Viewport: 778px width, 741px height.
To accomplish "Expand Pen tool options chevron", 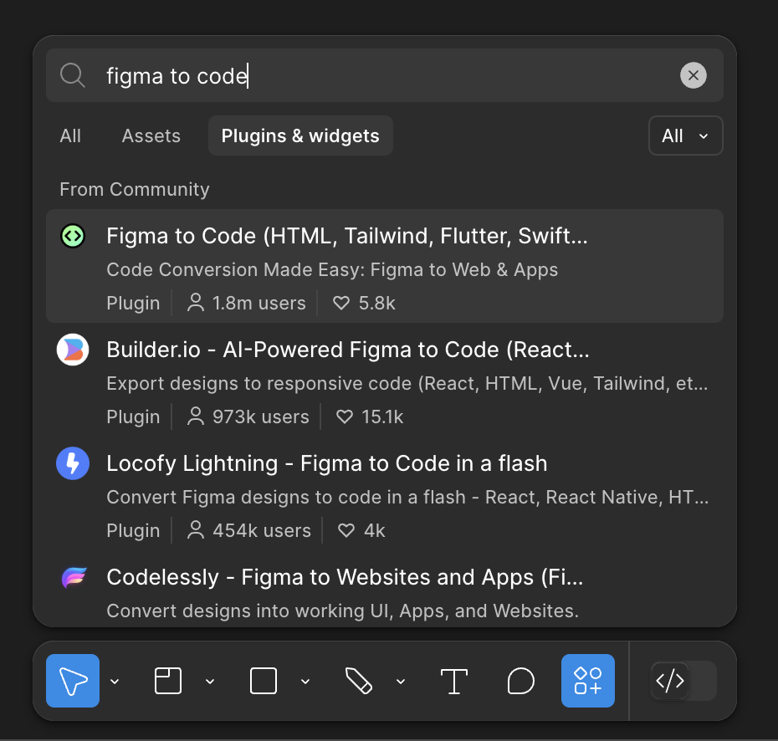I will [401, 681].
